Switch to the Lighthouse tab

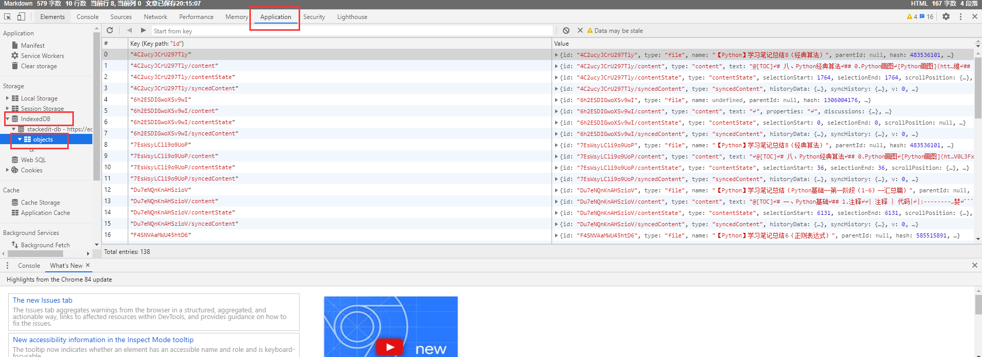pos(352,16)
